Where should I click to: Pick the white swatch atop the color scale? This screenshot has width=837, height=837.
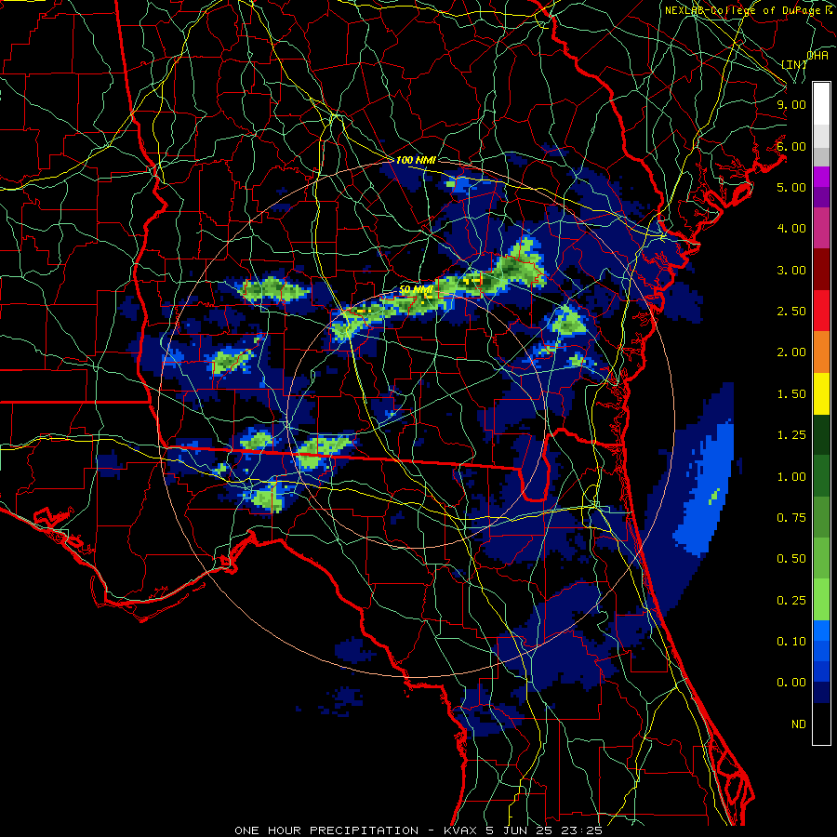tap(821, 104)
